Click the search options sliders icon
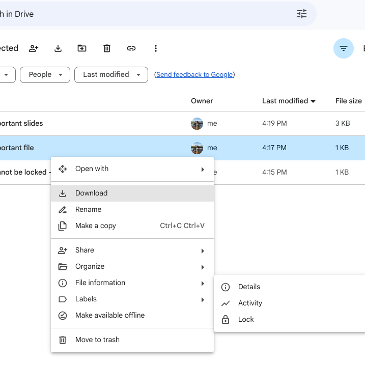This screenshot has width=365, height=365. 302,14
